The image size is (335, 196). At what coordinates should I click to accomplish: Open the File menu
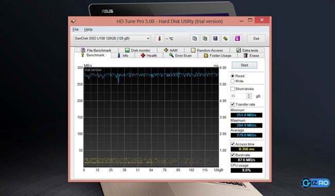pos(75,29)
